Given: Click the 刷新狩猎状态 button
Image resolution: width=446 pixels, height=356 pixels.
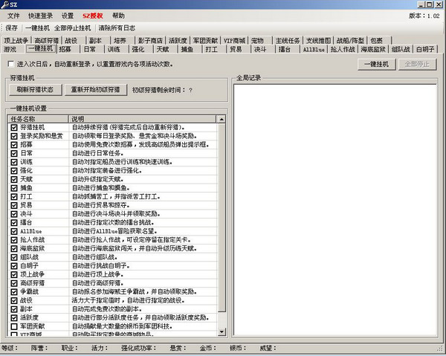Looking at the screenshot, I should tap(35, 90).
